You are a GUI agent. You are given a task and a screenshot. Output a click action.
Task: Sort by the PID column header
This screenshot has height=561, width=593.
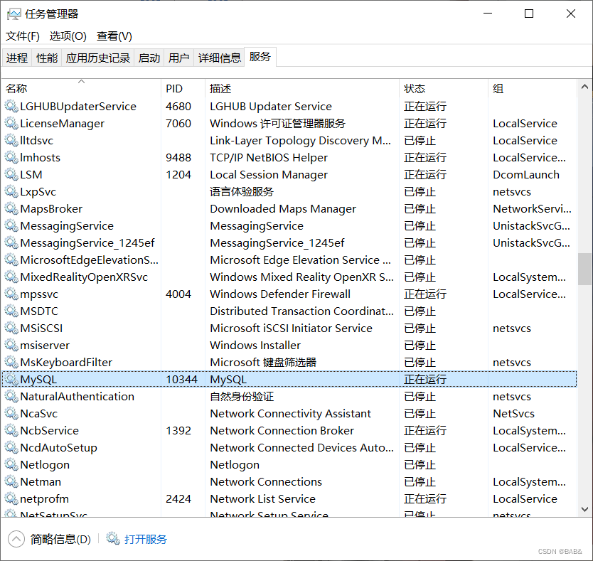point(183,88)
